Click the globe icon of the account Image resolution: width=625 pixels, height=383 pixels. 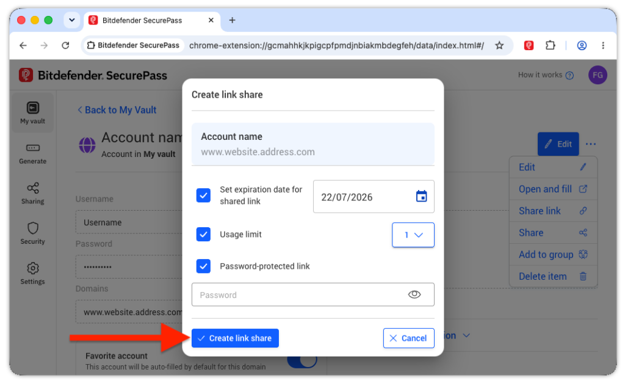click(87, 145)
